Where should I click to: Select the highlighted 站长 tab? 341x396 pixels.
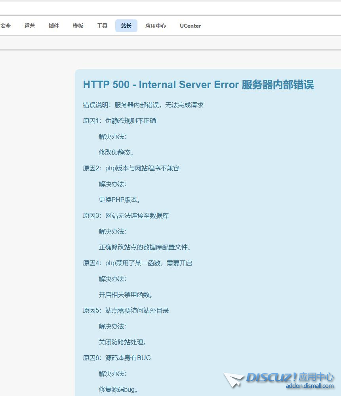[x=126, y=26]
